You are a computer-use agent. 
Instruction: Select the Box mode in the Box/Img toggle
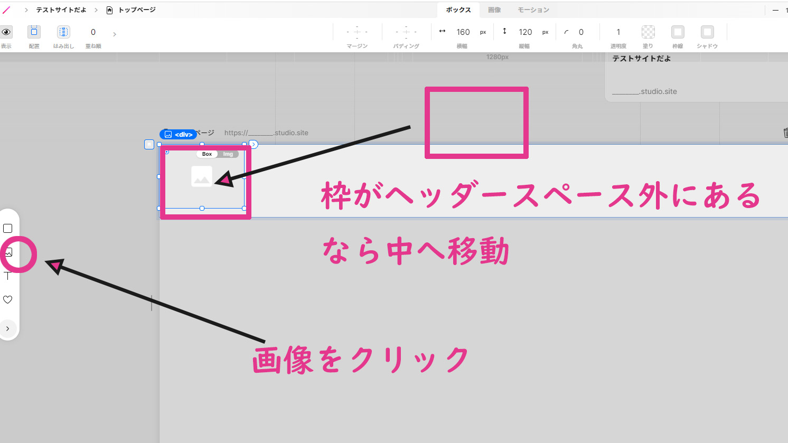[x=207, y=154]
